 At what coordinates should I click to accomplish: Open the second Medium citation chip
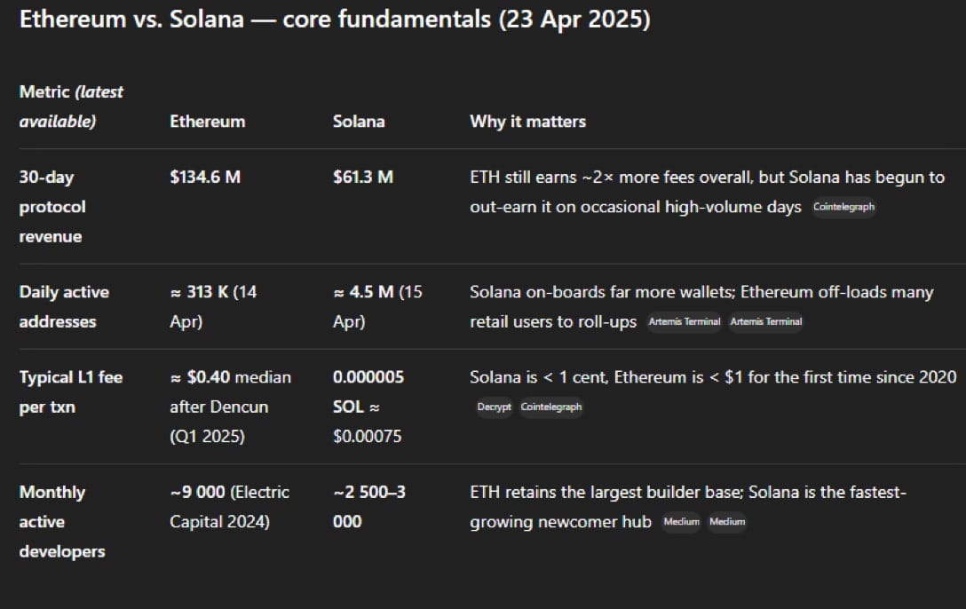[x=727, y=522]
